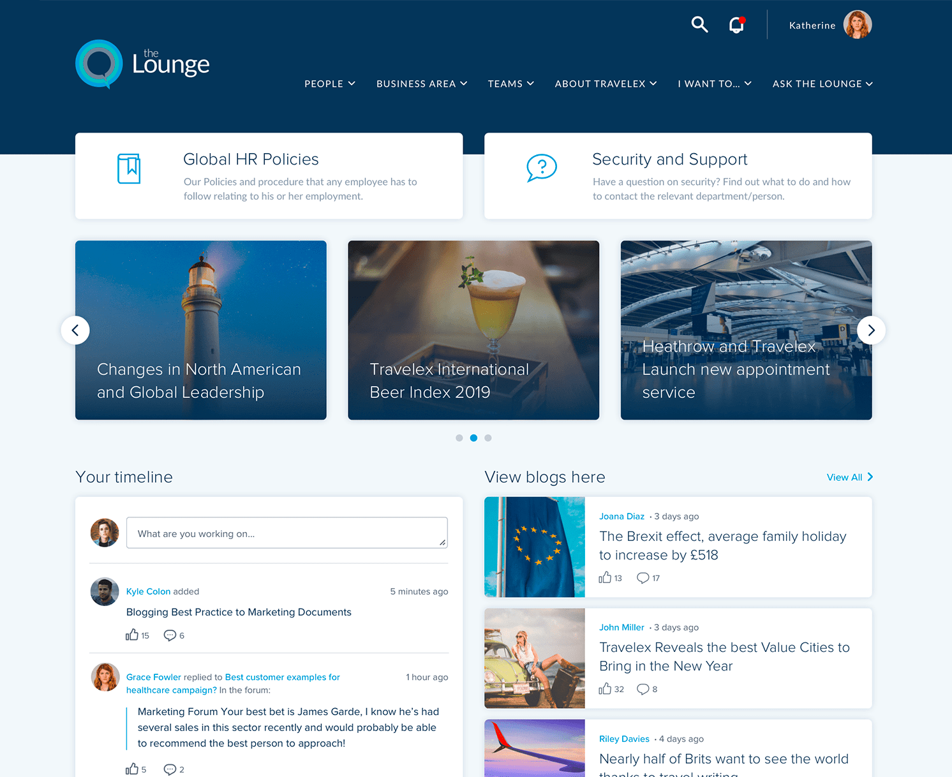This screenshot has height=777, width=952.
Task: Open the search icon in the header
Action: click(699, 24)
